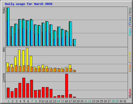Click day 23 on the x-axis
Screen dimensions: 133x104
(94, 101)
